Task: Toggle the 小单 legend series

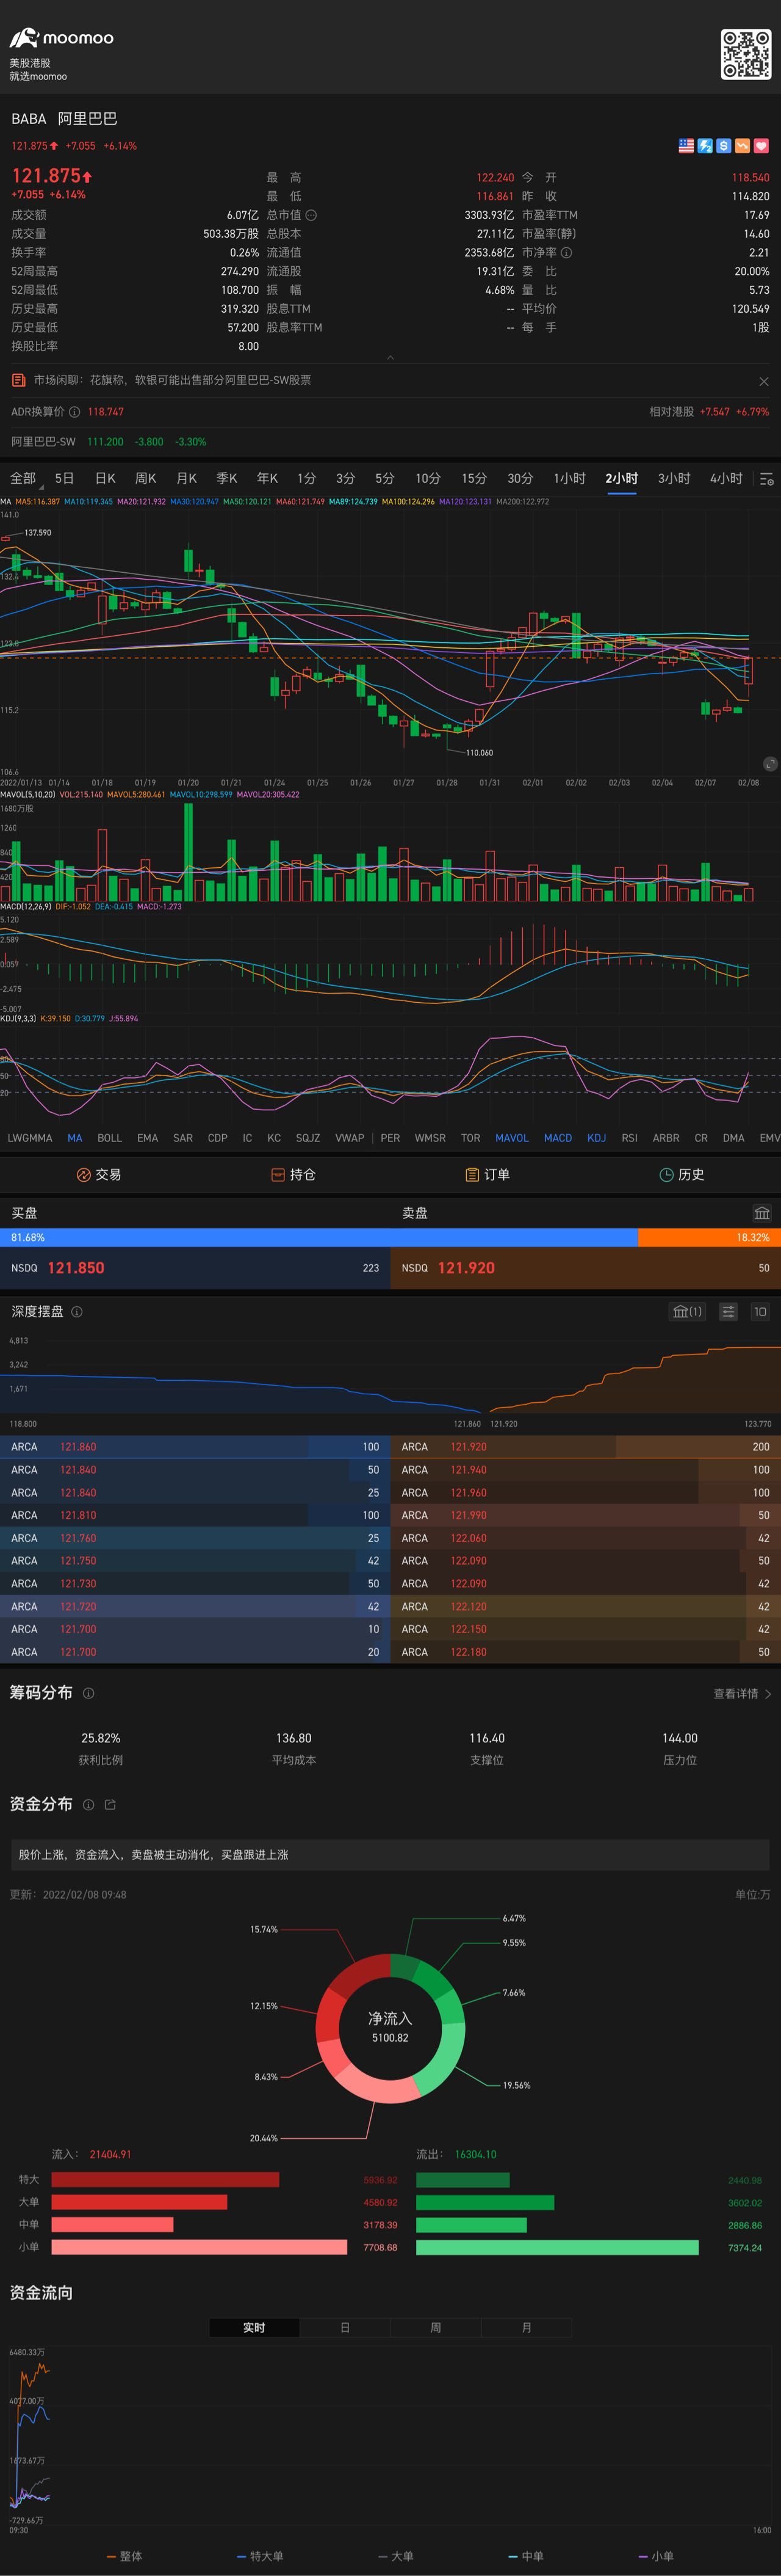Action: 656,2556
